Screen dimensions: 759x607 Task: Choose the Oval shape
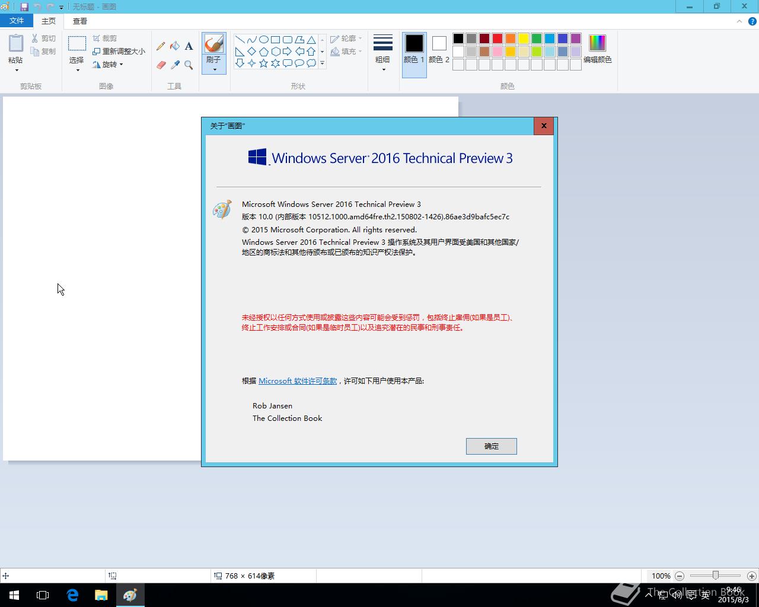pyautogui.click(x=263, y=40)
